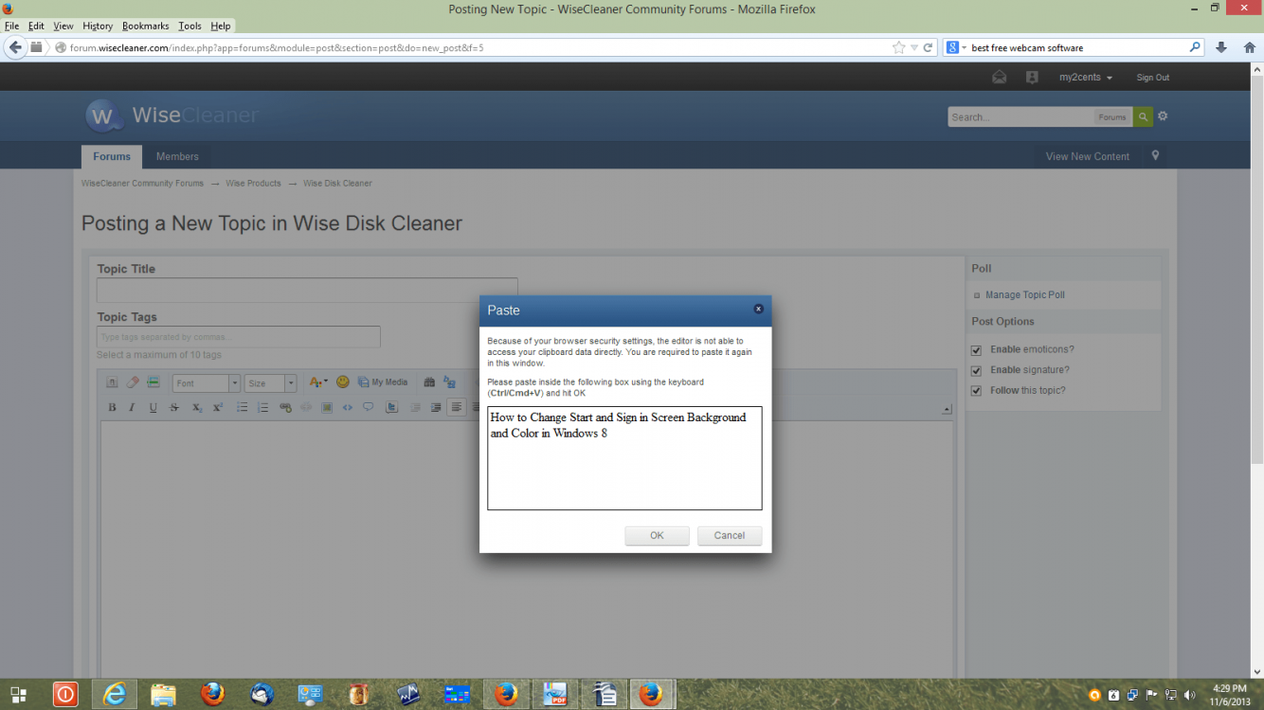Screen dimensions: 1264x710
Task: Click the Find binoculars icon in the editor
Action: 429,382
